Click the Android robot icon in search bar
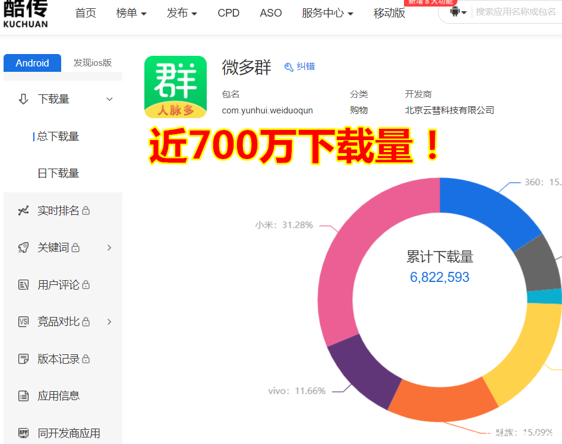Screen dimensions: 562x444 (455, 12)
